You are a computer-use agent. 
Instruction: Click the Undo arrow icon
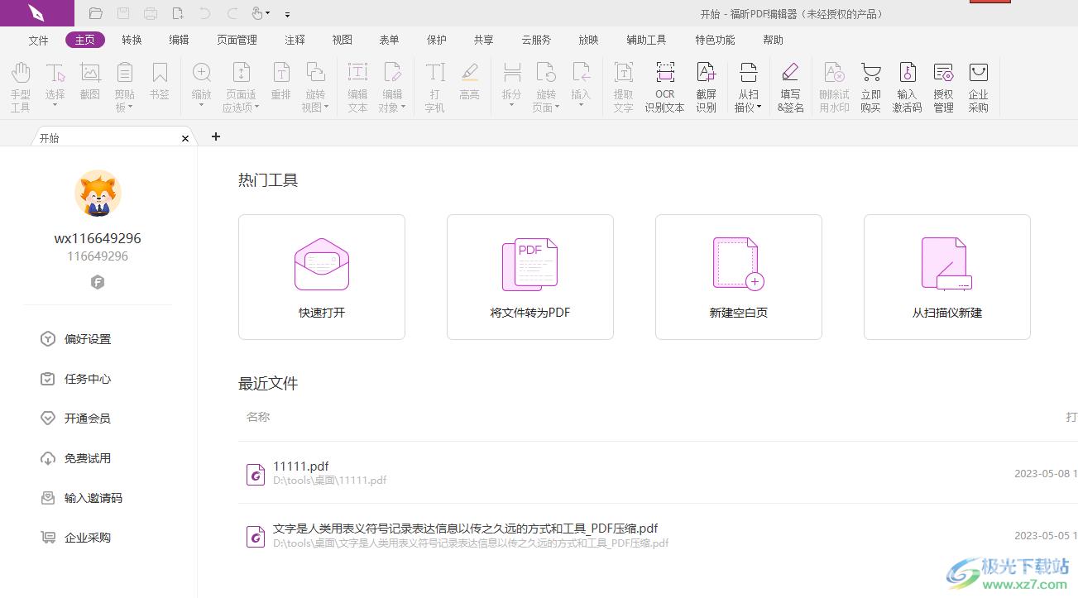[205, 13]
